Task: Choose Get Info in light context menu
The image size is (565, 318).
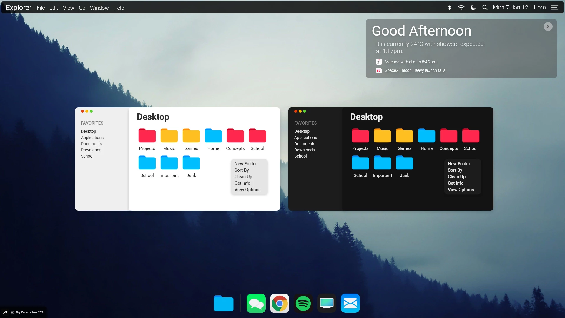Action: click(x=242, y=183)
